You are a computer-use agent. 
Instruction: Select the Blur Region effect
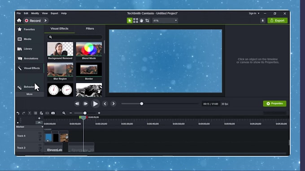(60, 71)
